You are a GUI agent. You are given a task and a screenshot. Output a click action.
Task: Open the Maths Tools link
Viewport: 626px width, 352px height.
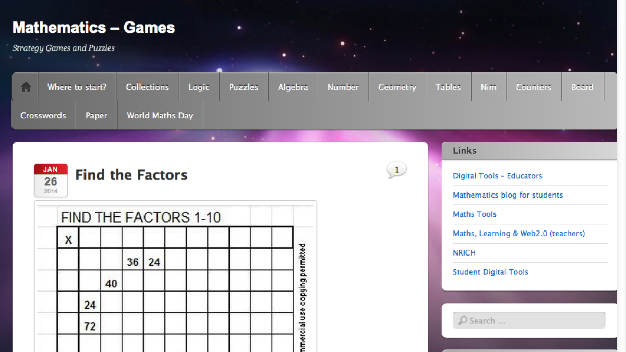[x=475, y=214]
